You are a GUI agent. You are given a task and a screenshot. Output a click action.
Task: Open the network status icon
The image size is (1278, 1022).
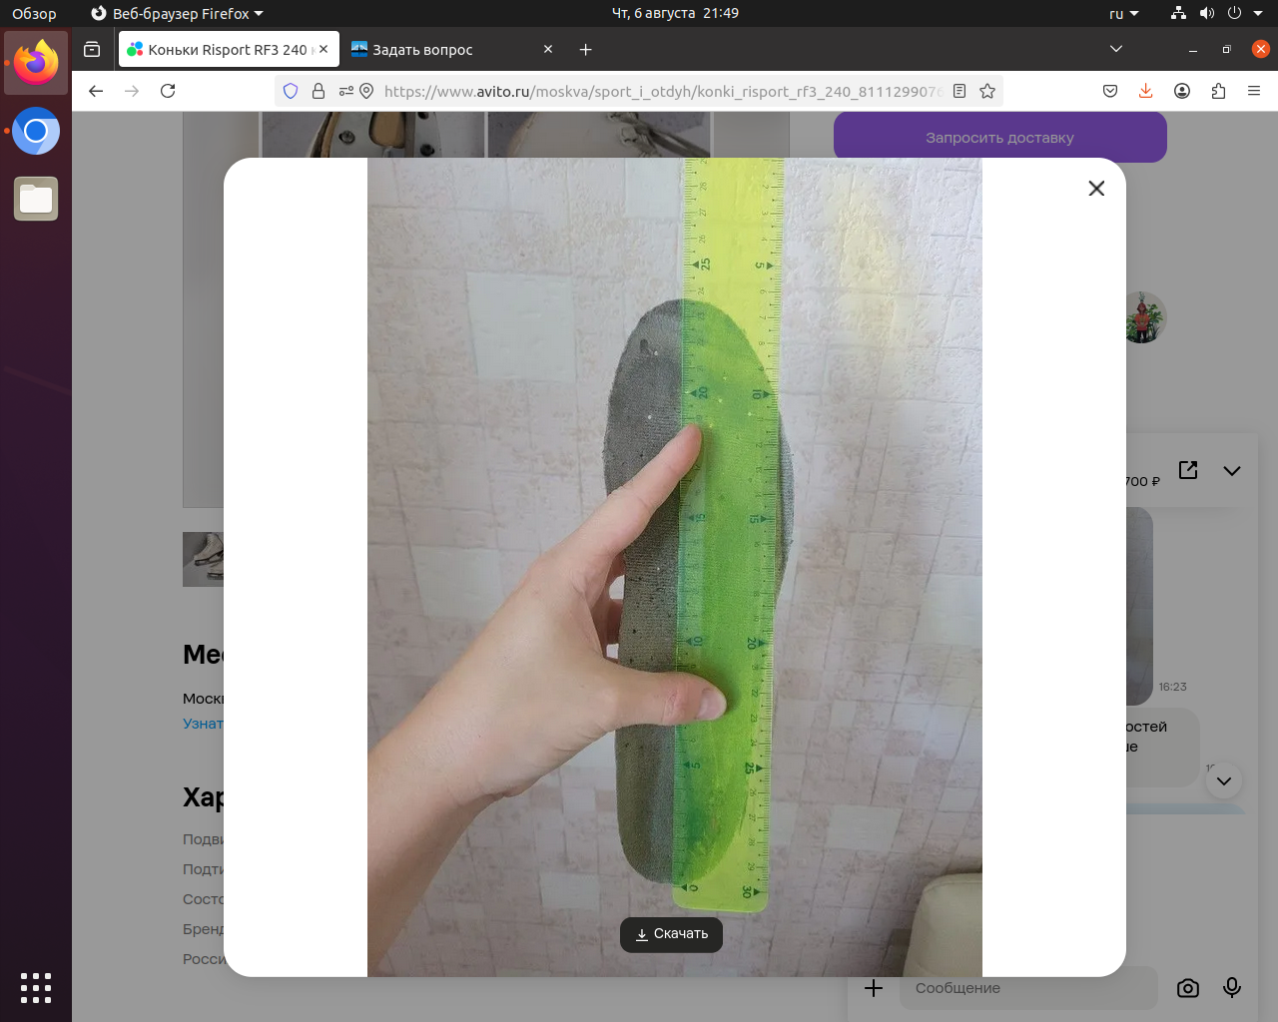pyautogui.click(x=1179, y=13)
